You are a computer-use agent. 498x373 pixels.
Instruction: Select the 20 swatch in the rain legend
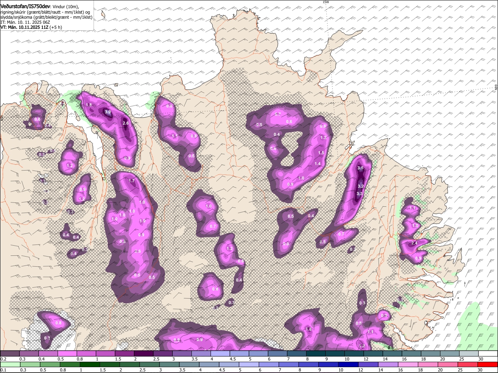[x=447, y=364]
